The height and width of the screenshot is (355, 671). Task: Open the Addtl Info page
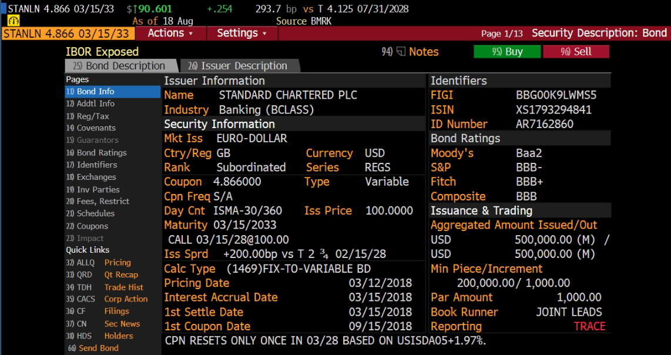[90, 103]
